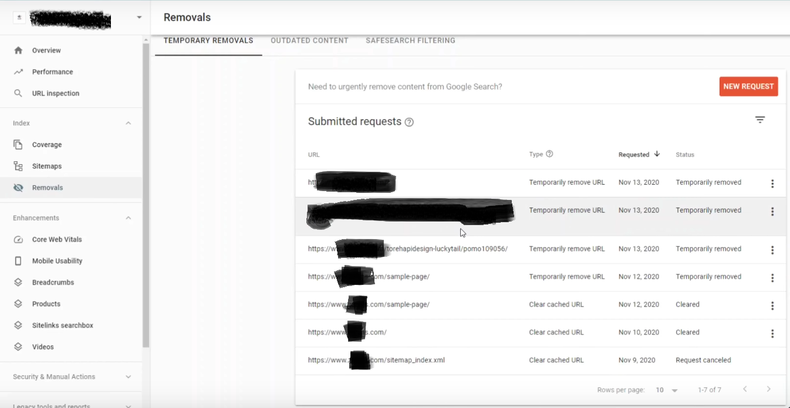Open Core Web Vitals via its icon
790x408 pixels.
pos(19,239)
